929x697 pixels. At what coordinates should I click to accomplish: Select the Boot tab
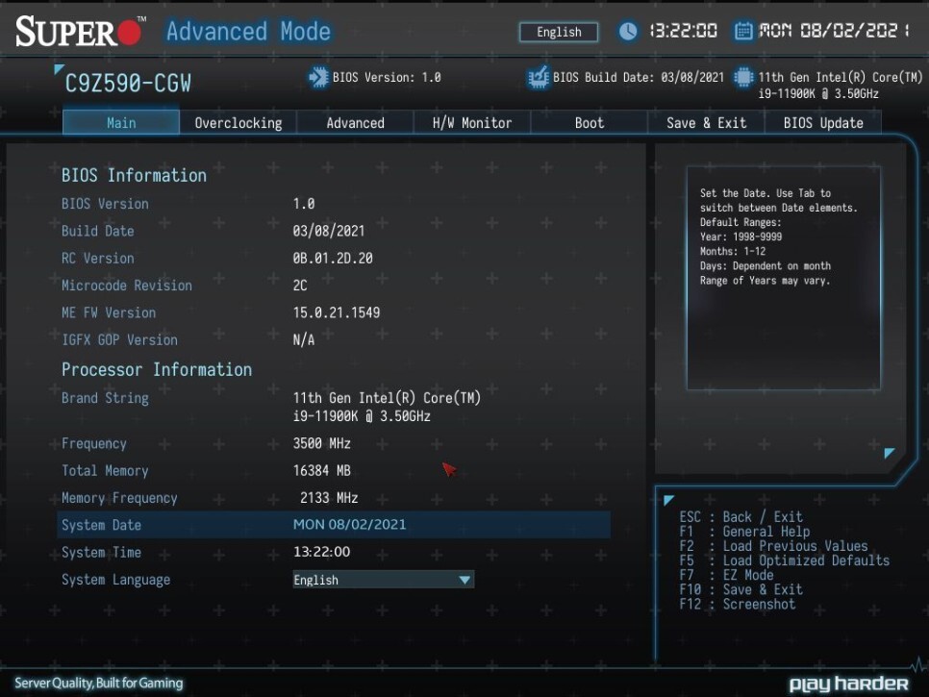click(589, 123)
